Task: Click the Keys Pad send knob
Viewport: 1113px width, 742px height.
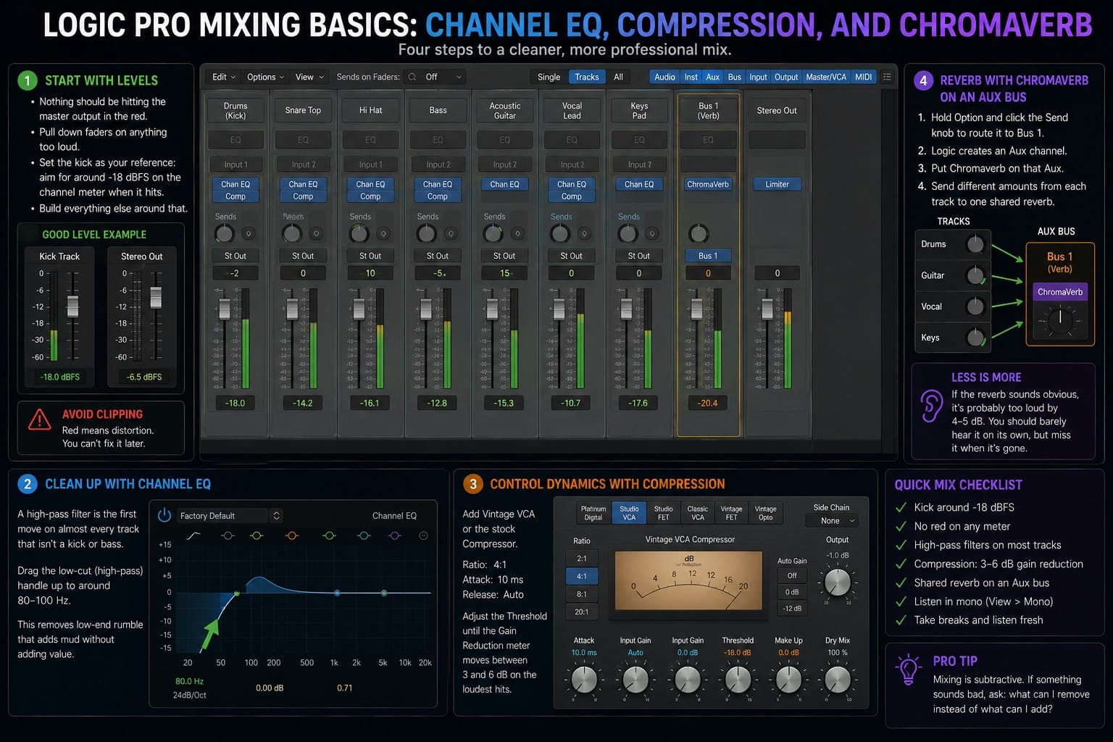Action: click(628, 233)
